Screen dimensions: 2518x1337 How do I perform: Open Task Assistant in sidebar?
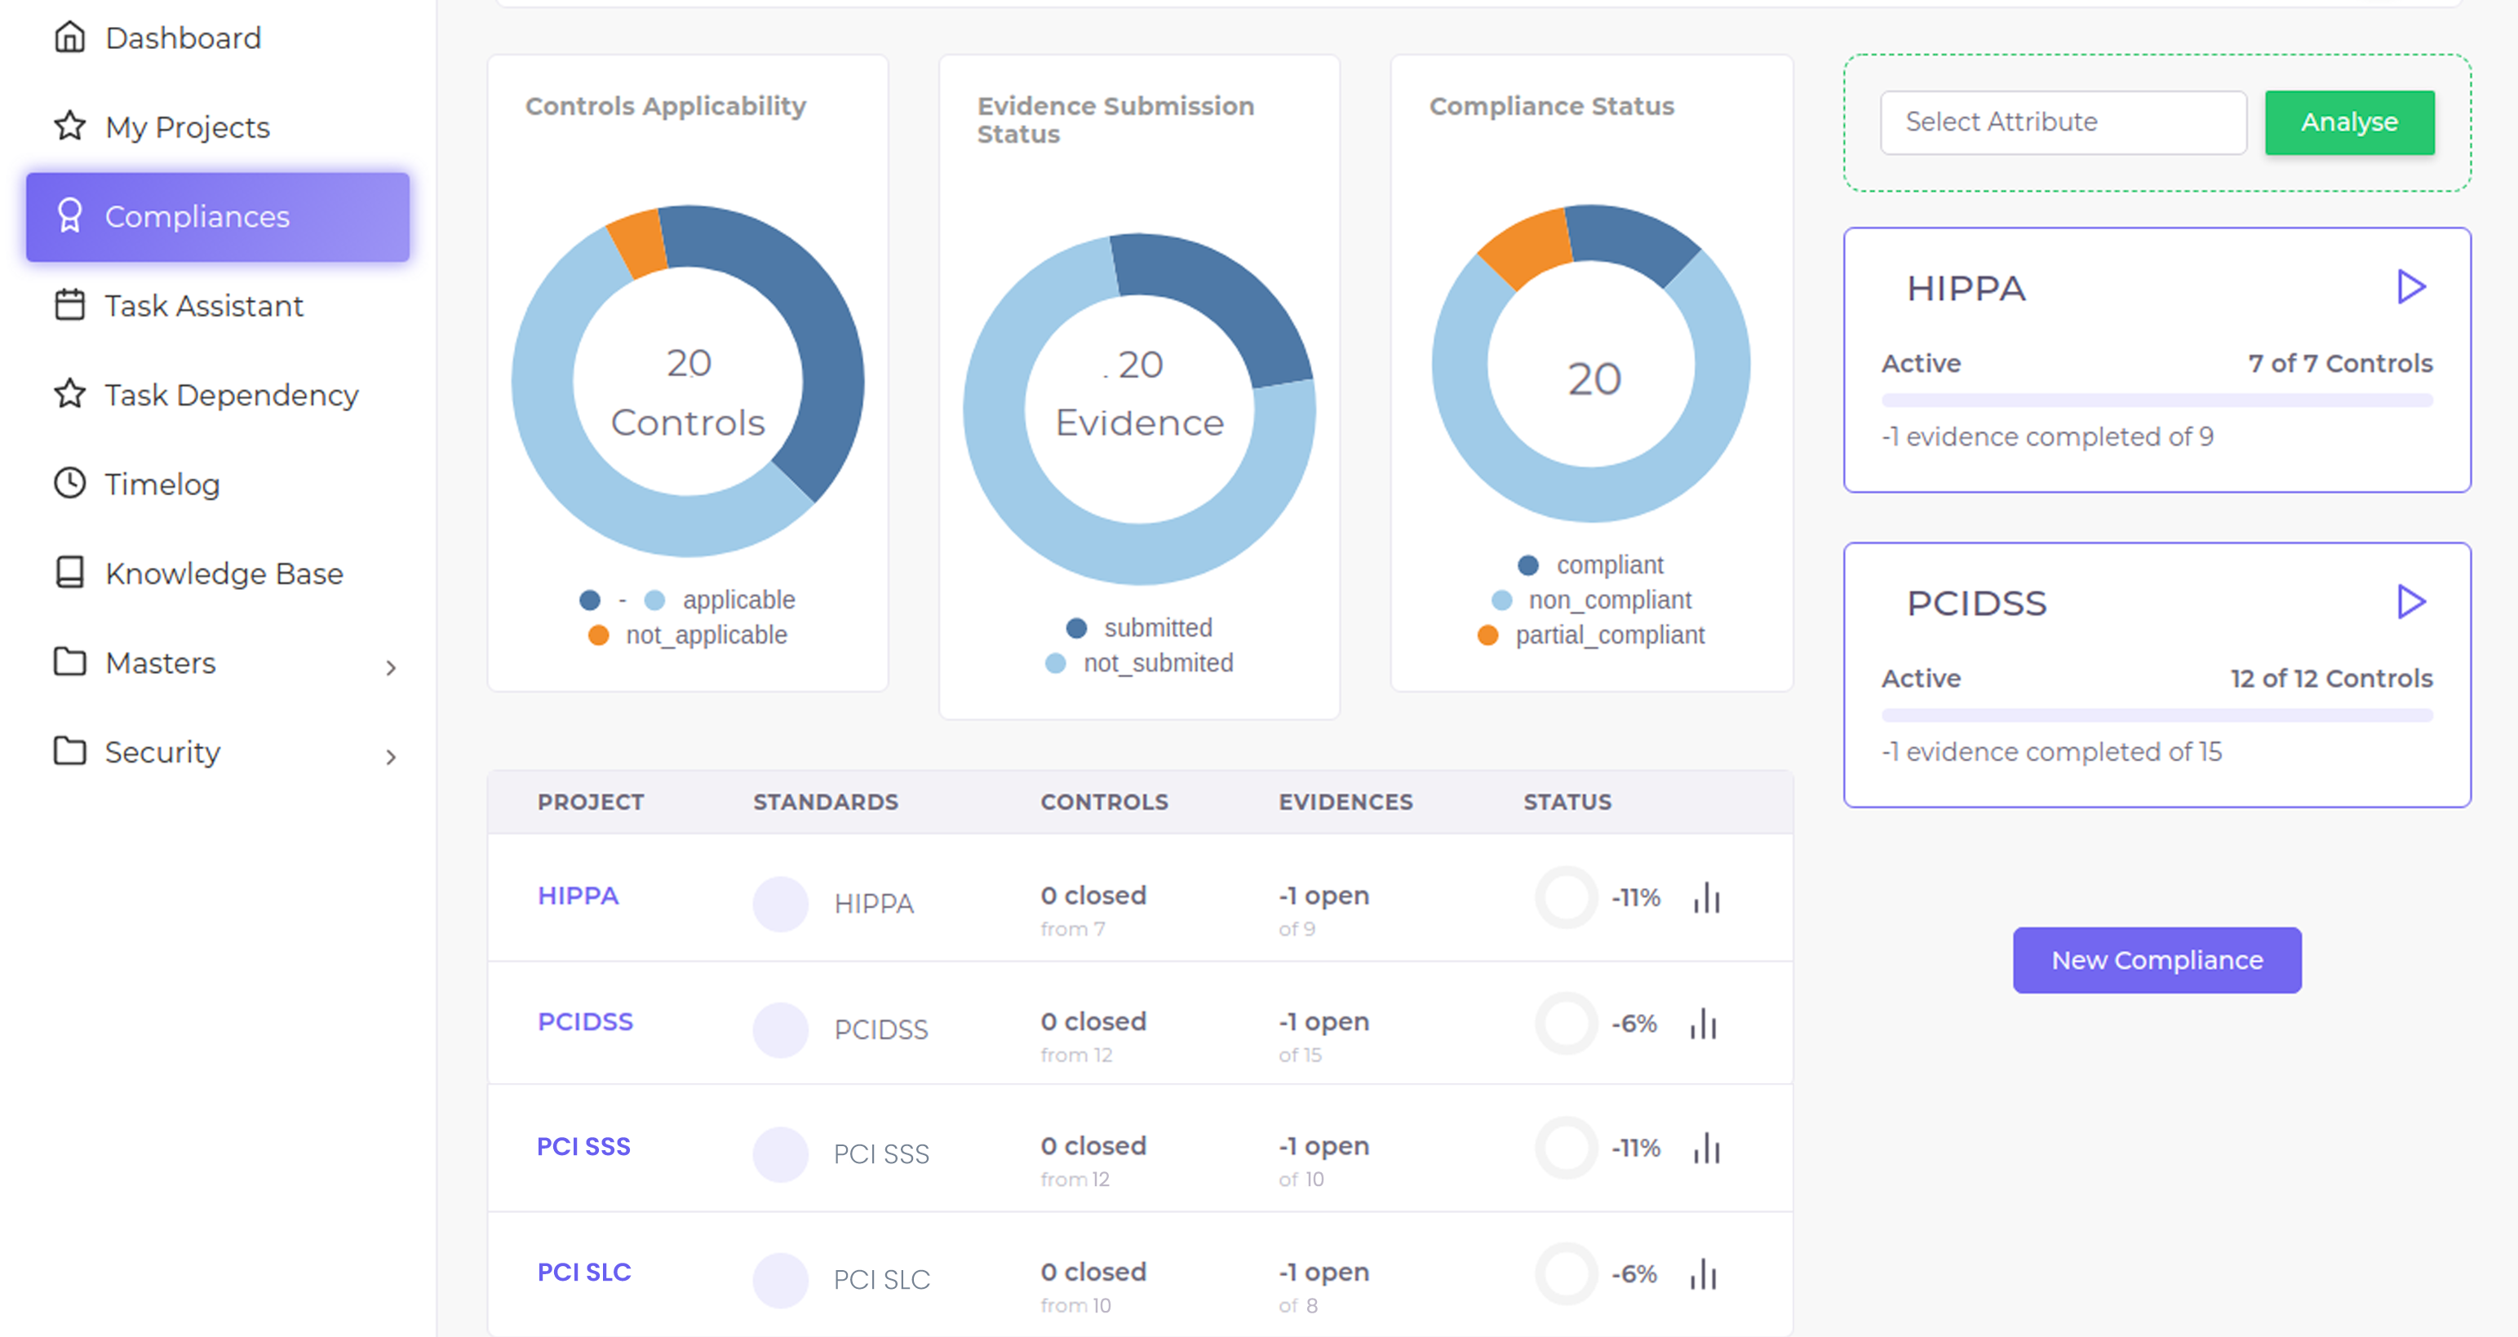[218, 305]
